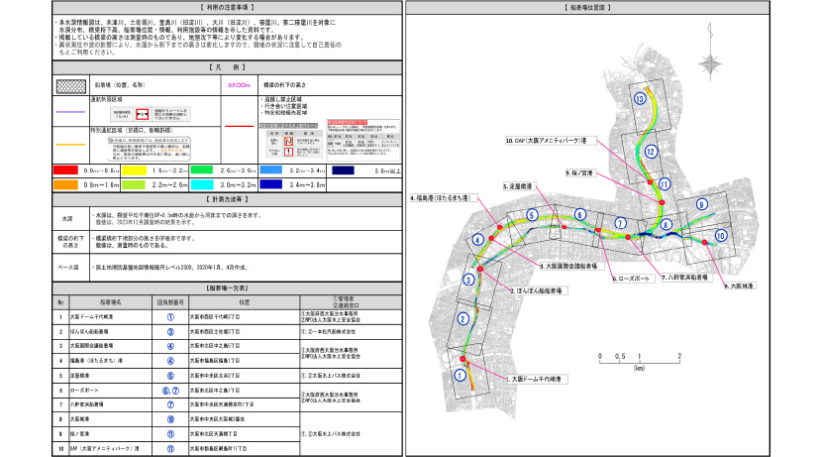
Task: Click the 【利用の注意事項】 header
Action: 227,7
